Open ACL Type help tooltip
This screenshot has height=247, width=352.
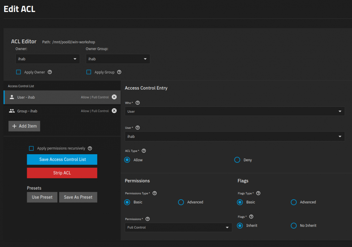point(144,151)
